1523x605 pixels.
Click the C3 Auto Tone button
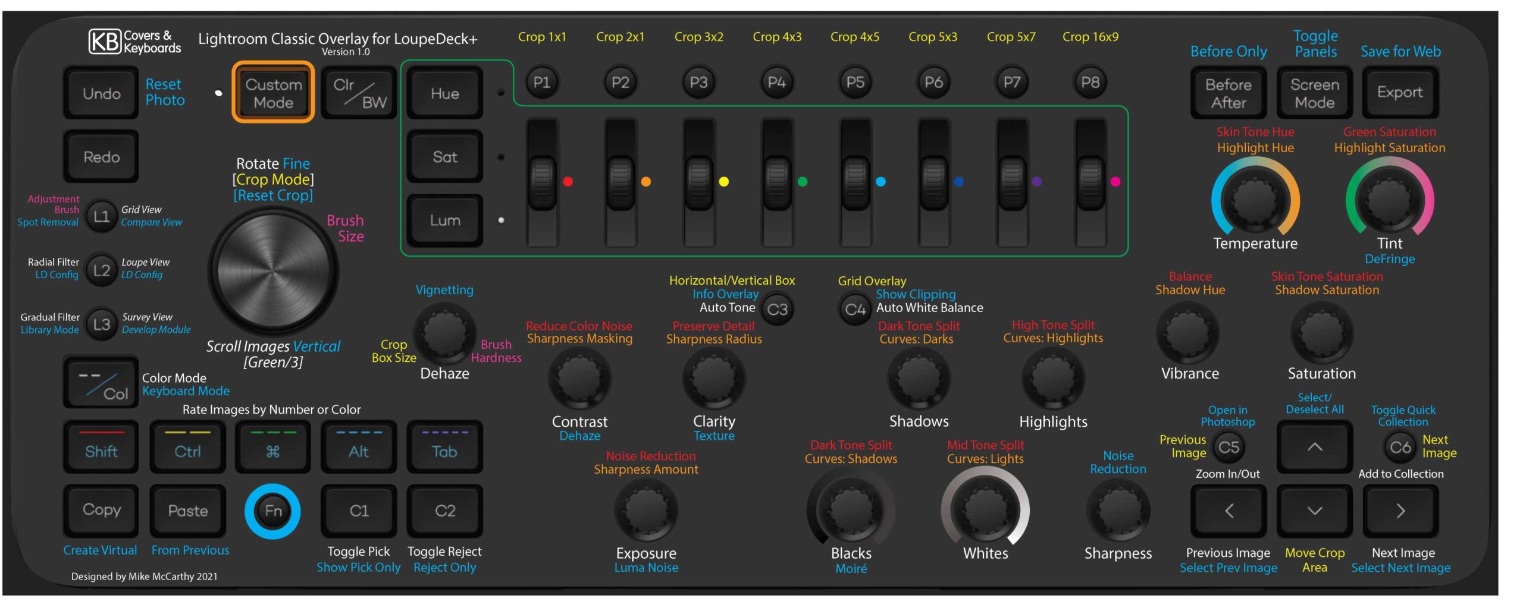(x=777, y=309)
